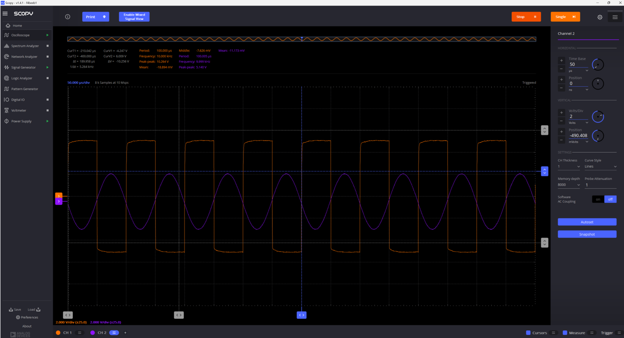Edit the Time Base value field

(x=578, y=64)
